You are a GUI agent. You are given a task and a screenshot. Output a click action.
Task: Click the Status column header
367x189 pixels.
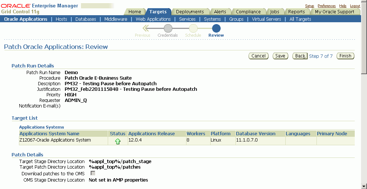click(118, 134)
